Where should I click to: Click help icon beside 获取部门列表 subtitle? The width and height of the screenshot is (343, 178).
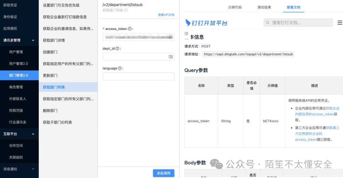click(126, 10)
